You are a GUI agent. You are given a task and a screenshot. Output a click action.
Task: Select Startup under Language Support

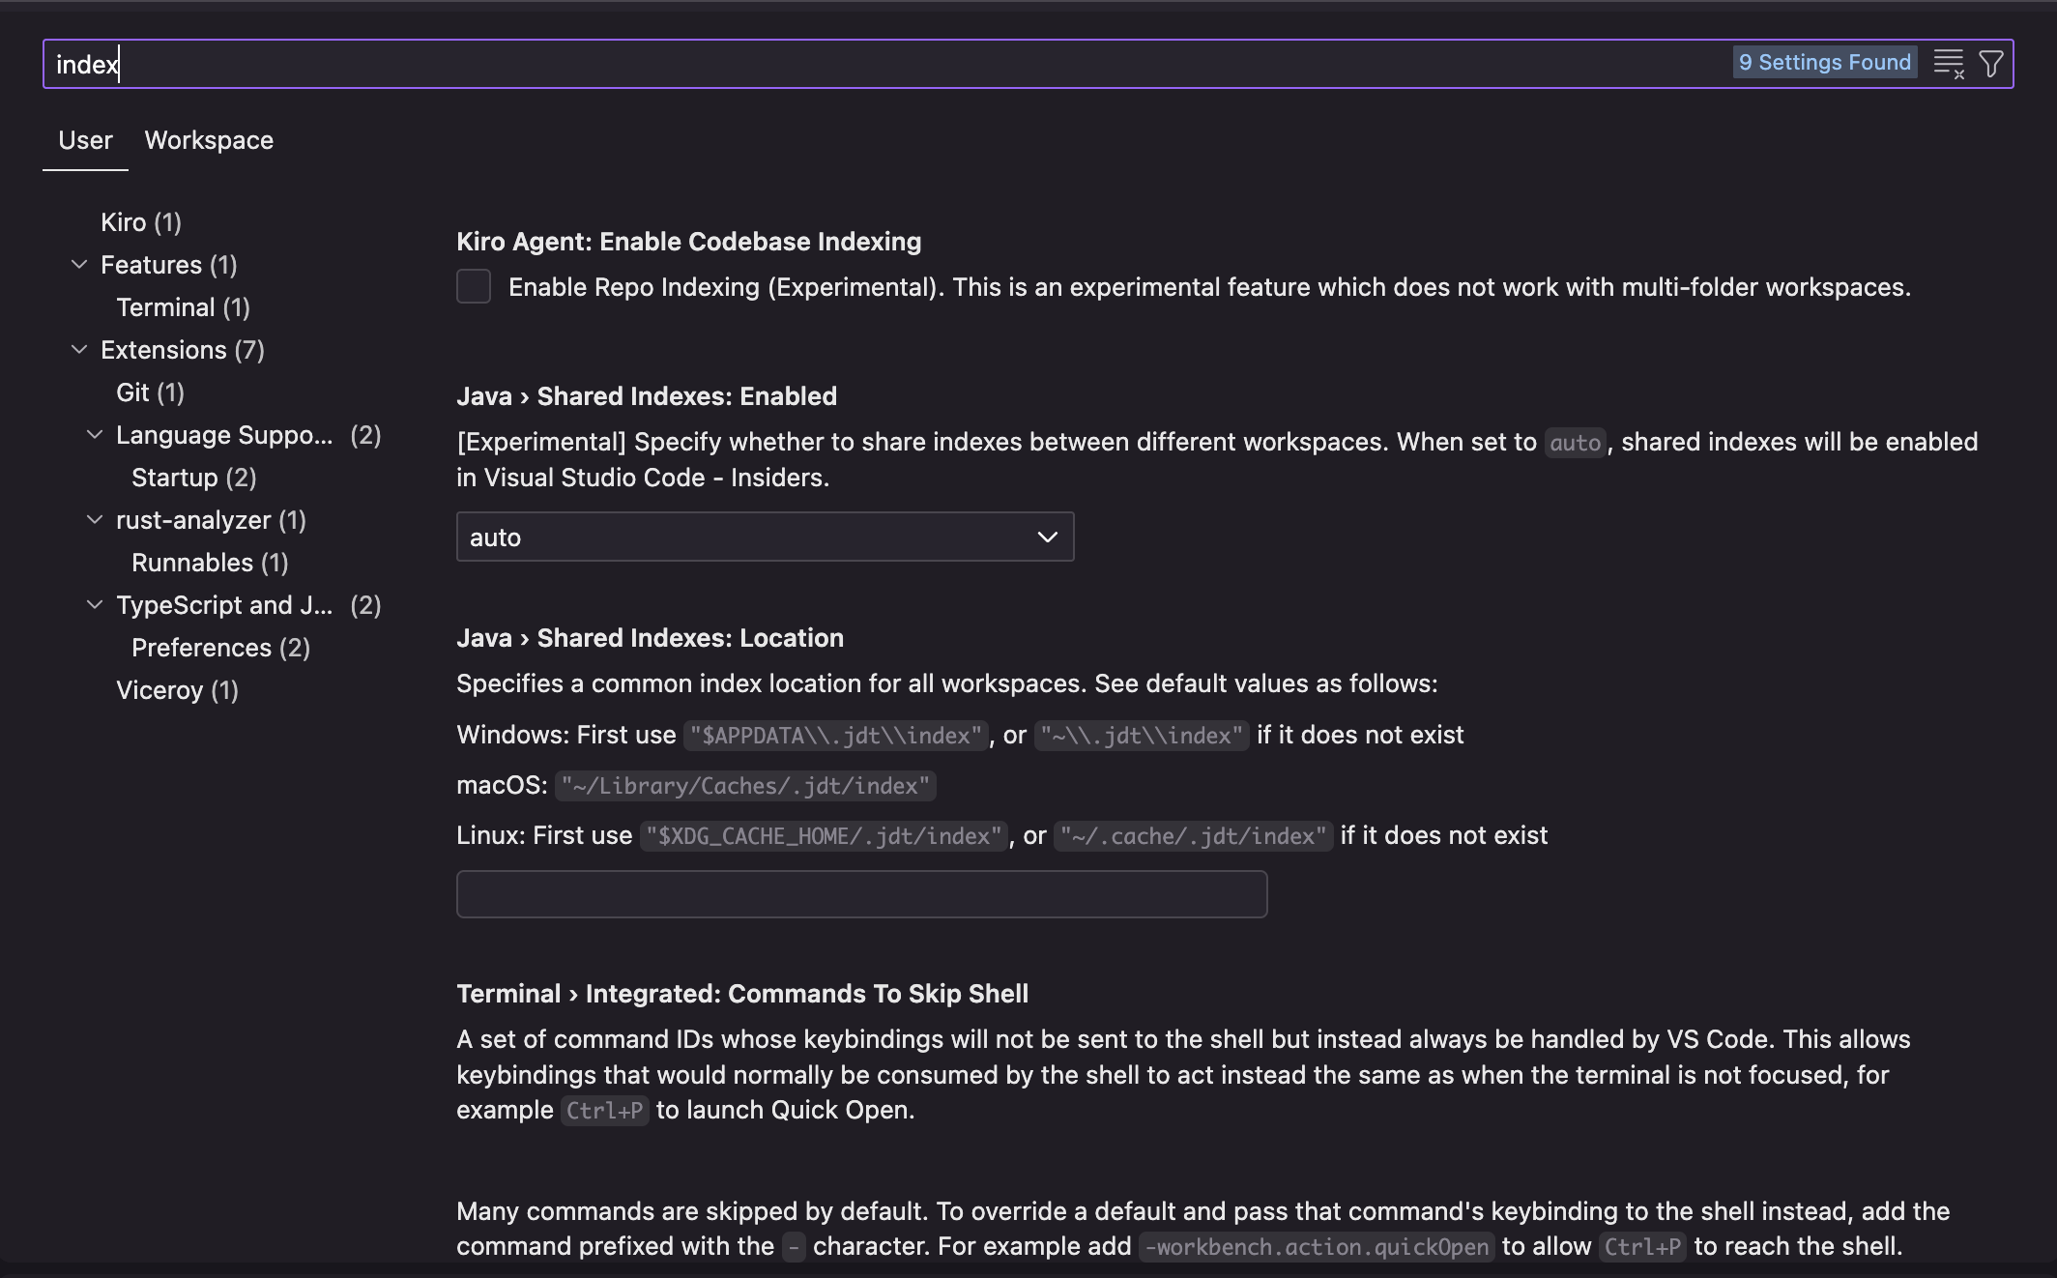(192, 477)
